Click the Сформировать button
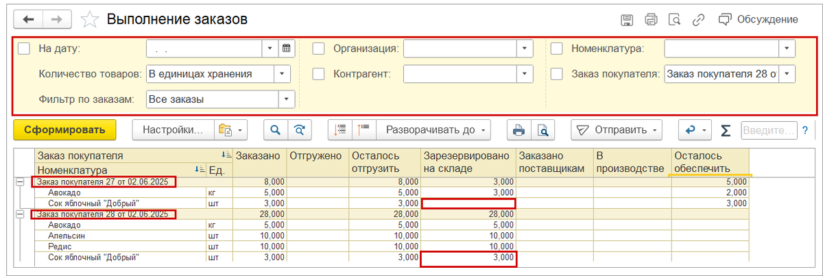 point(64,129)
